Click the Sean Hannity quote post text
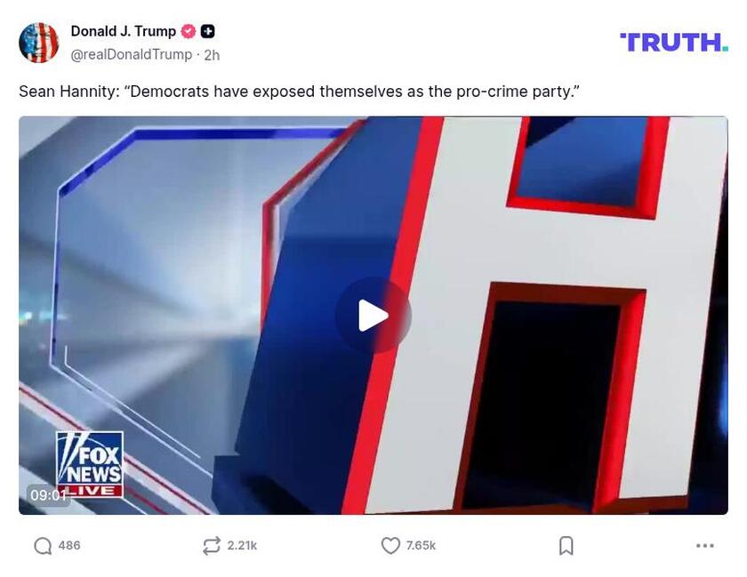Screen dimensions: 747x577 click(x=299, y=92)
